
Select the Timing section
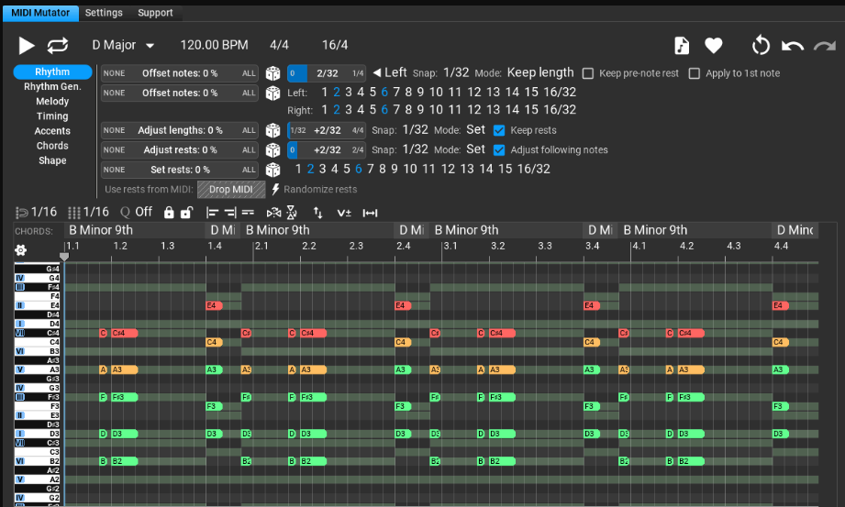click(x=52, y=116)
